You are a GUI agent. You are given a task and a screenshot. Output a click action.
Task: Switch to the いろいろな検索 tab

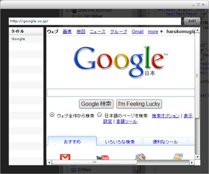pyautogui.click(x=120, y=142)
